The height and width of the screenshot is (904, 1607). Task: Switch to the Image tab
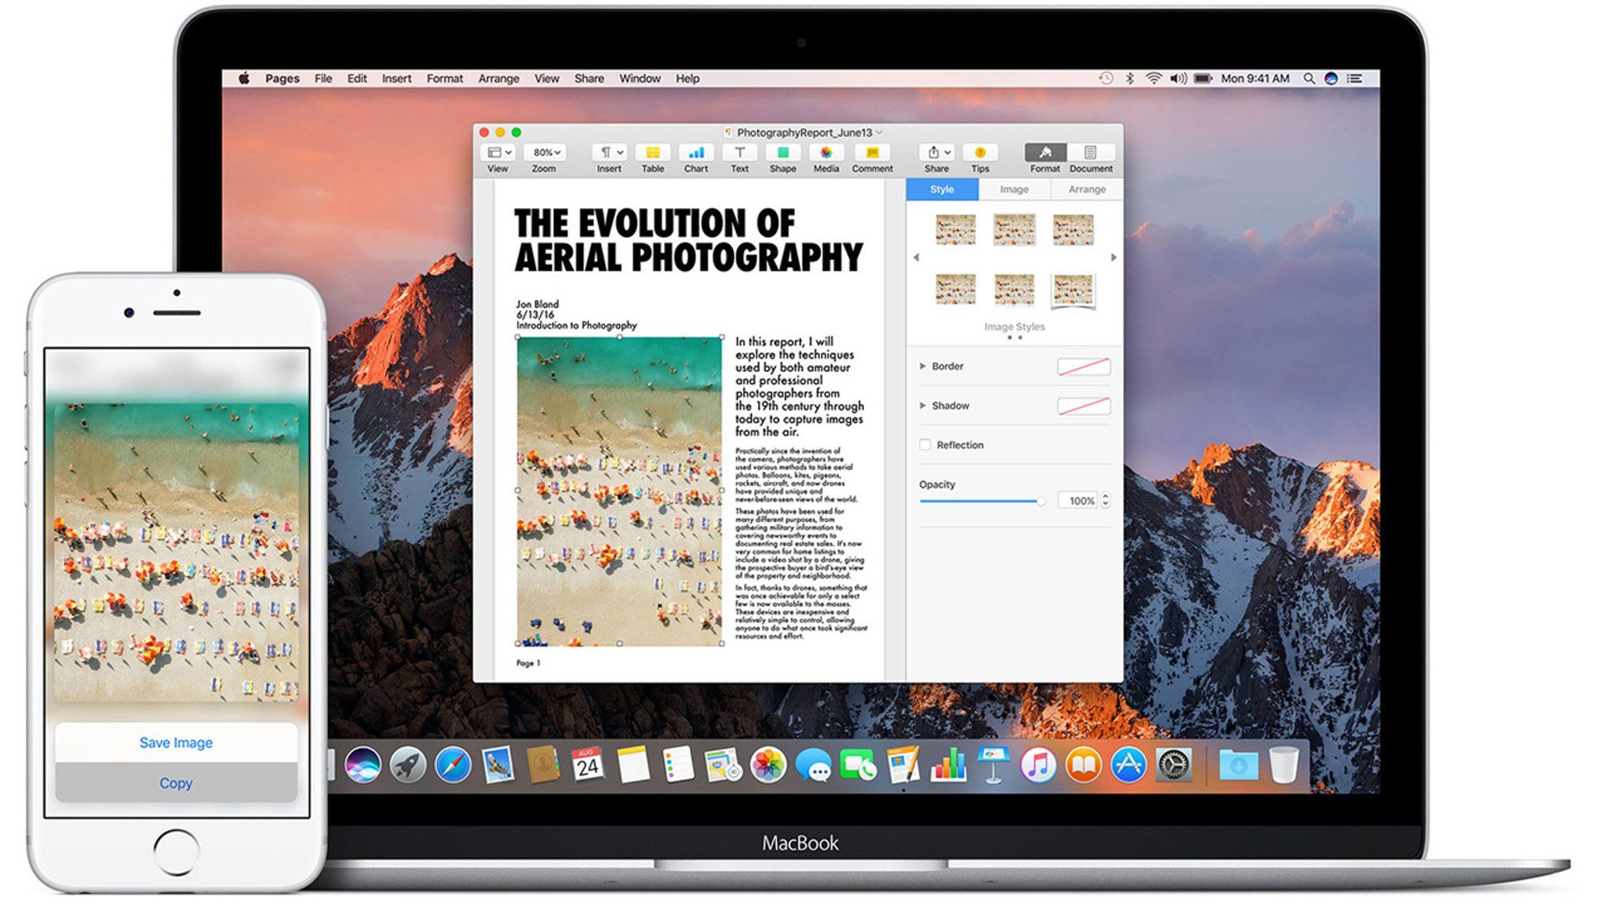[x=1014, y=189]
